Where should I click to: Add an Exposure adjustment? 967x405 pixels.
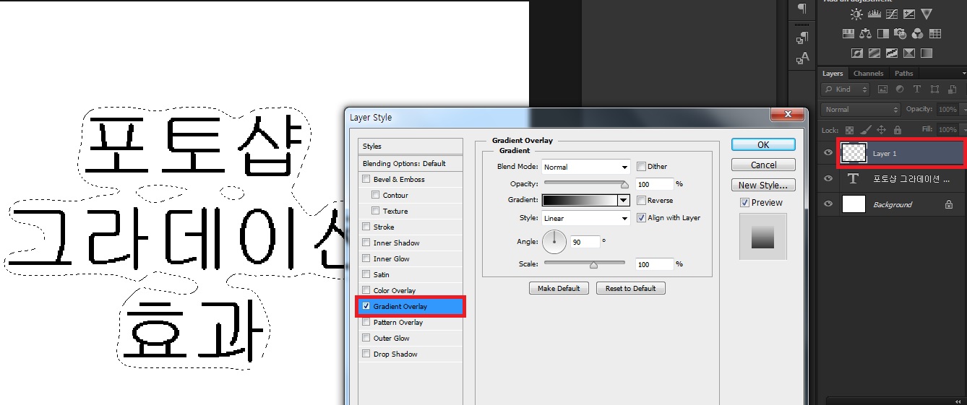coord(909,14)
